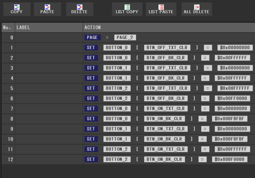Open the BUTTON_0 target selector in row 2
Screen dimensions: 255x178
click(117, 58)
